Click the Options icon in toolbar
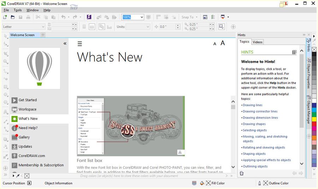318x189 pixels. pyautogui.click(x=213, y=17)
